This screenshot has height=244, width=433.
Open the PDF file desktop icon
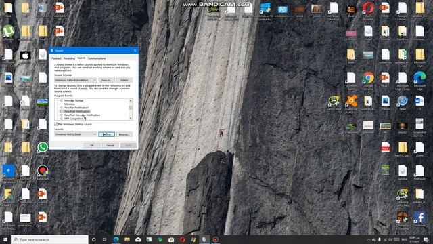[x=385, y=147]
